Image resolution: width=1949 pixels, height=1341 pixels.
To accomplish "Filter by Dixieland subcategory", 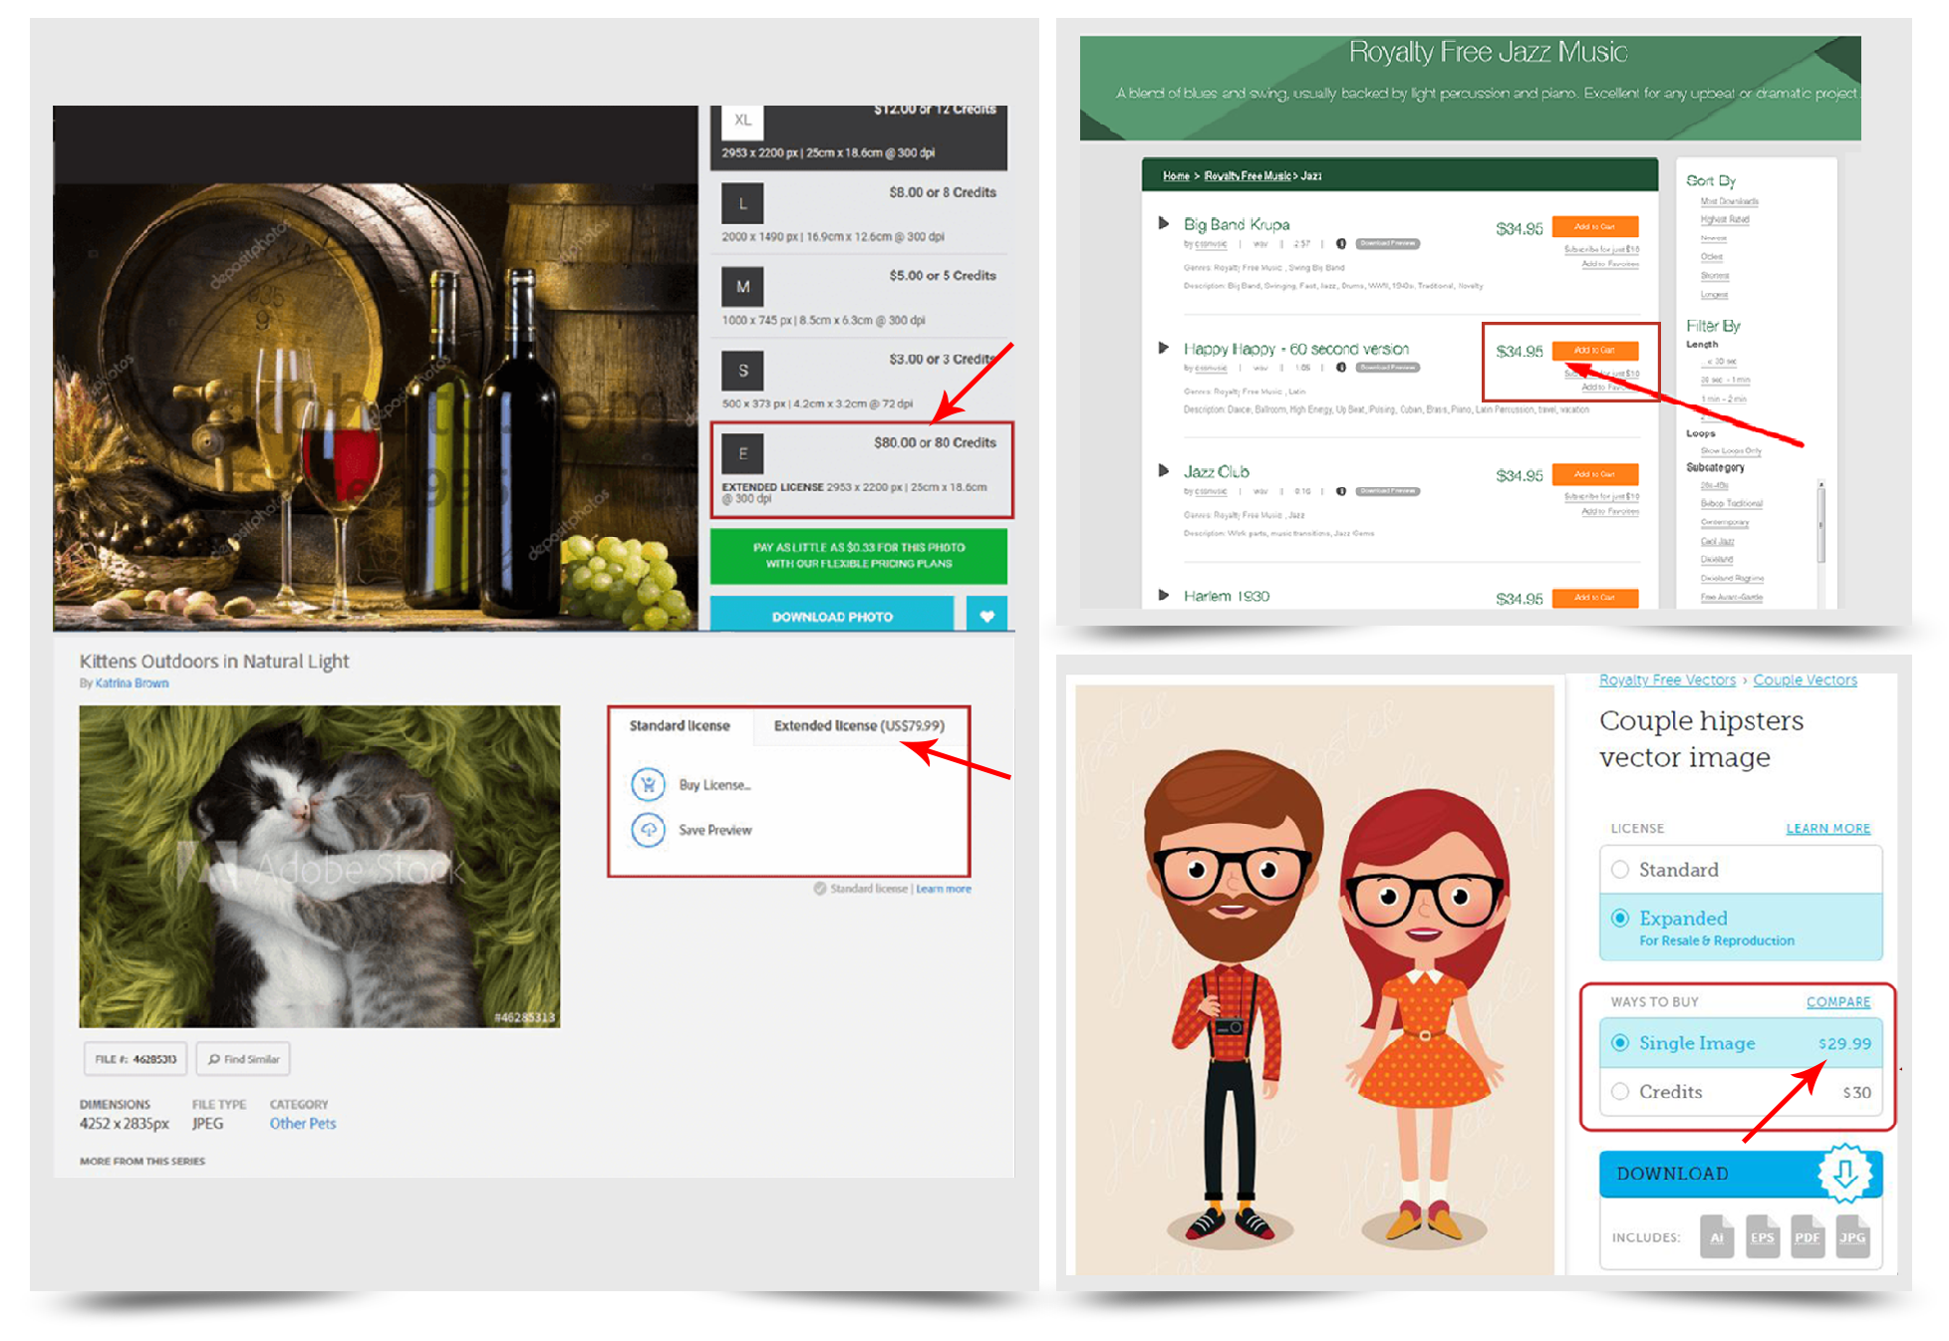I will 1716,559.
